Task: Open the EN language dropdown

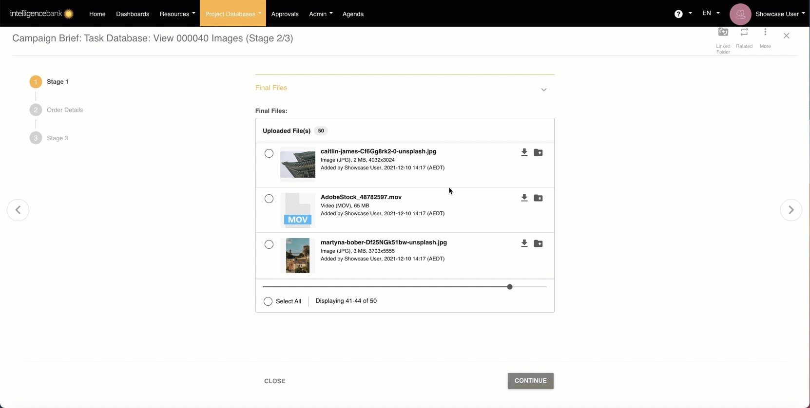Action: click(x=710, y=13)
